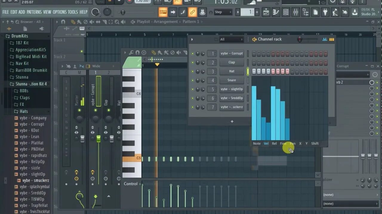The image size is (382, 214).
Task: Open the Step mode dropdown in the toolbar
Action: [222, 12]
